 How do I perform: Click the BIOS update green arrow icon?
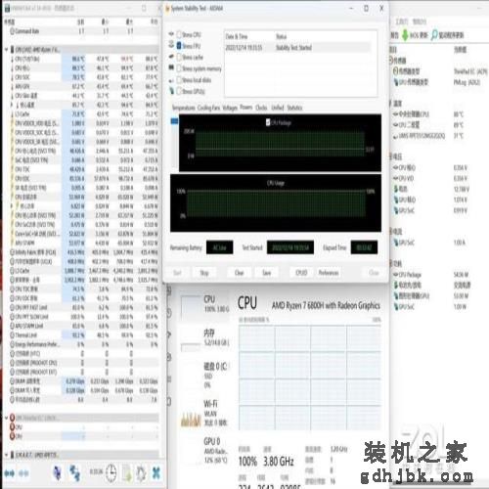[405, 35]
